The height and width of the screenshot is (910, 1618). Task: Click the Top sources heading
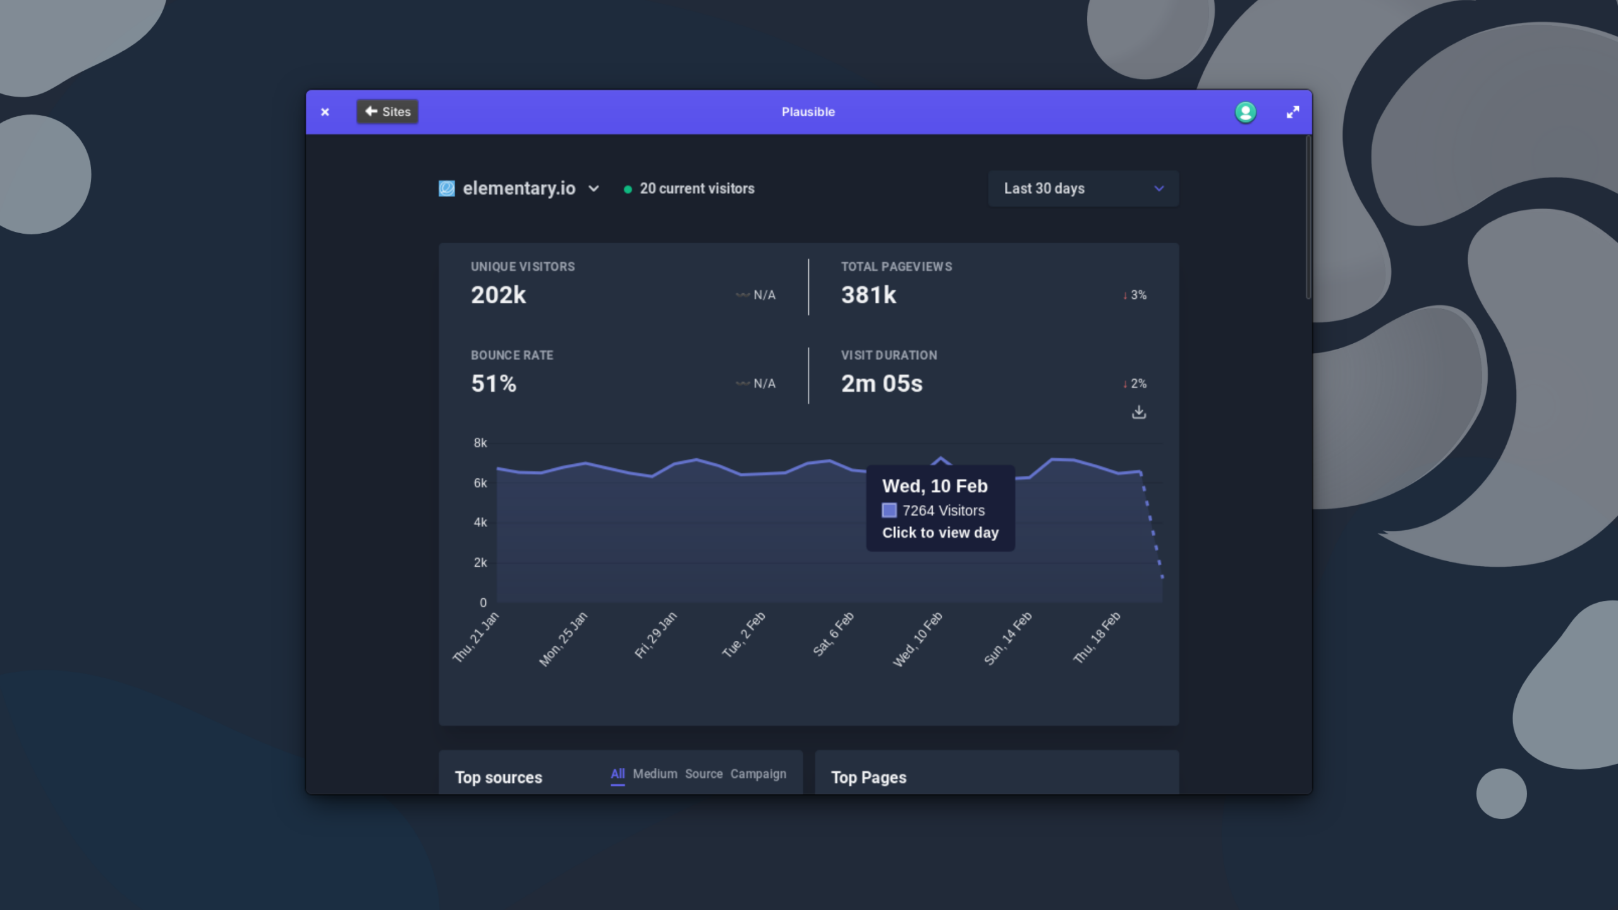pos(498,777)
